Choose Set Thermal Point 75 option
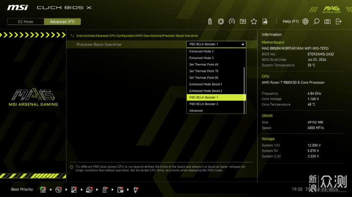 coord(215,71)
